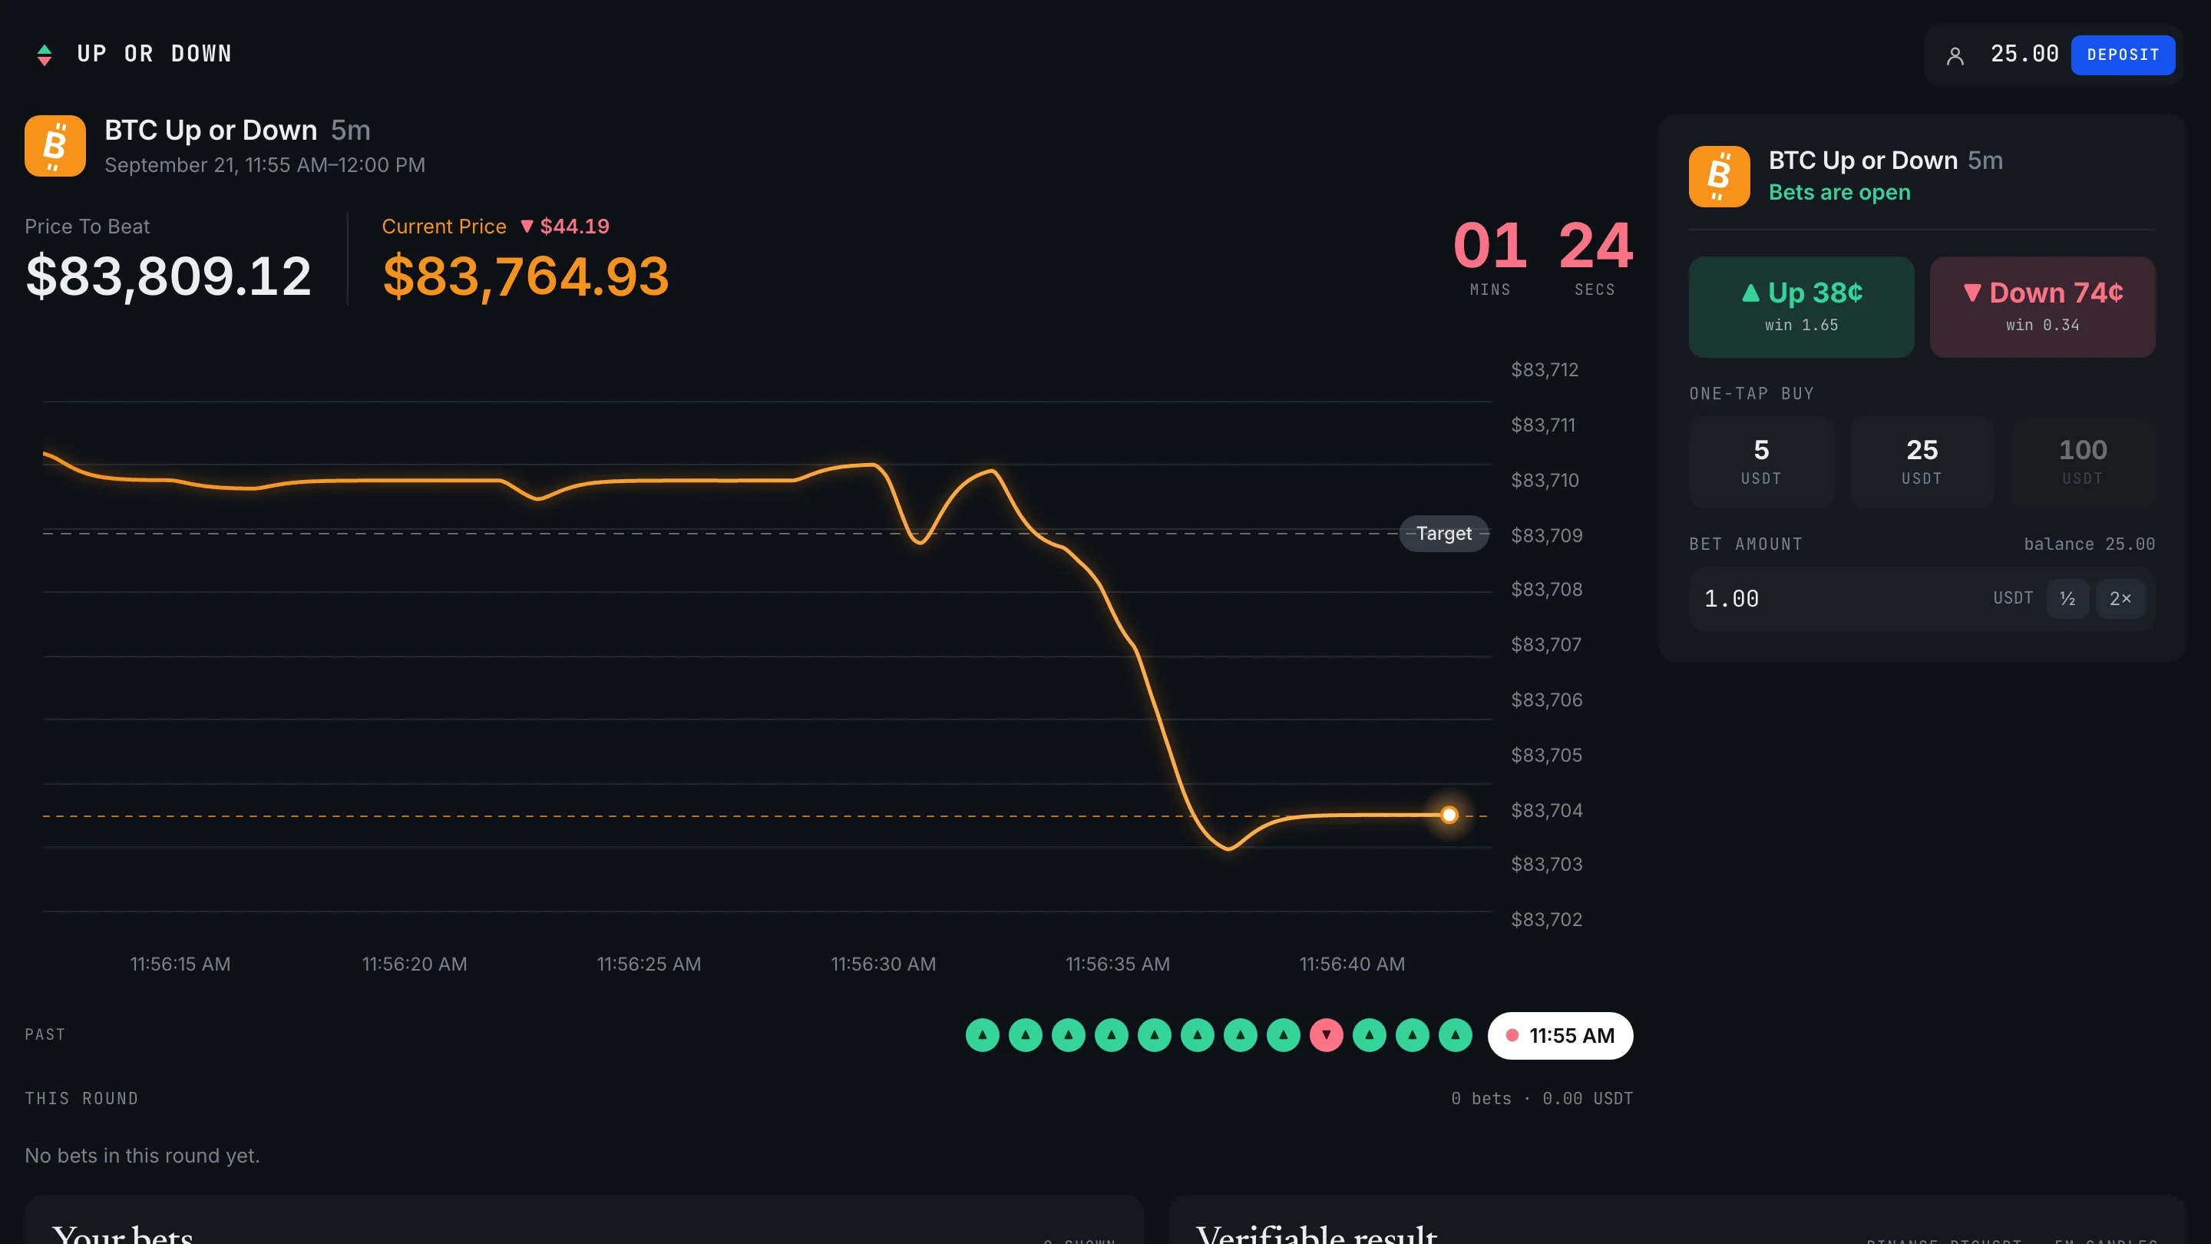Open the red Down past round result
The image size is (2211, 1244).
tap(1326, 1034)
